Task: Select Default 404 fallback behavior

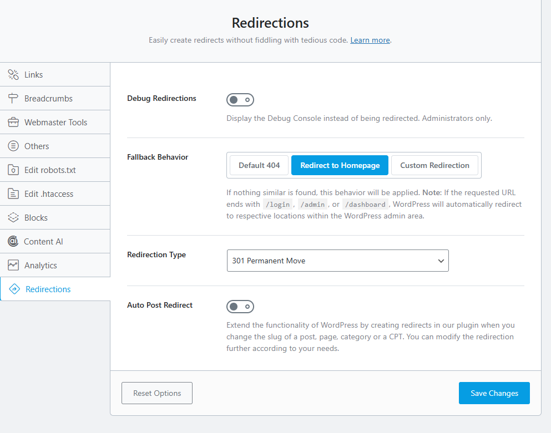Action: 259,165
